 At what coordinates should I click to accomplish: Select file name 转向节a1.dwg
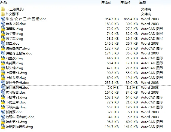16,122
